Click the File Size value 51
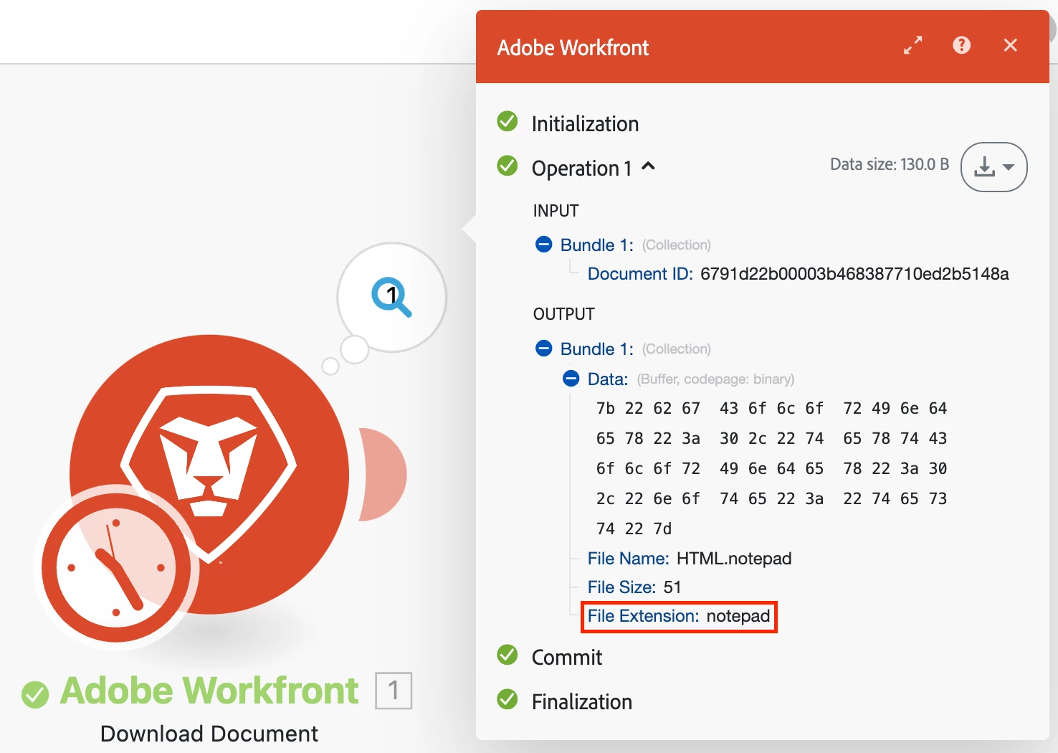This screenshot has height=753, width=1058. (672, 587)
